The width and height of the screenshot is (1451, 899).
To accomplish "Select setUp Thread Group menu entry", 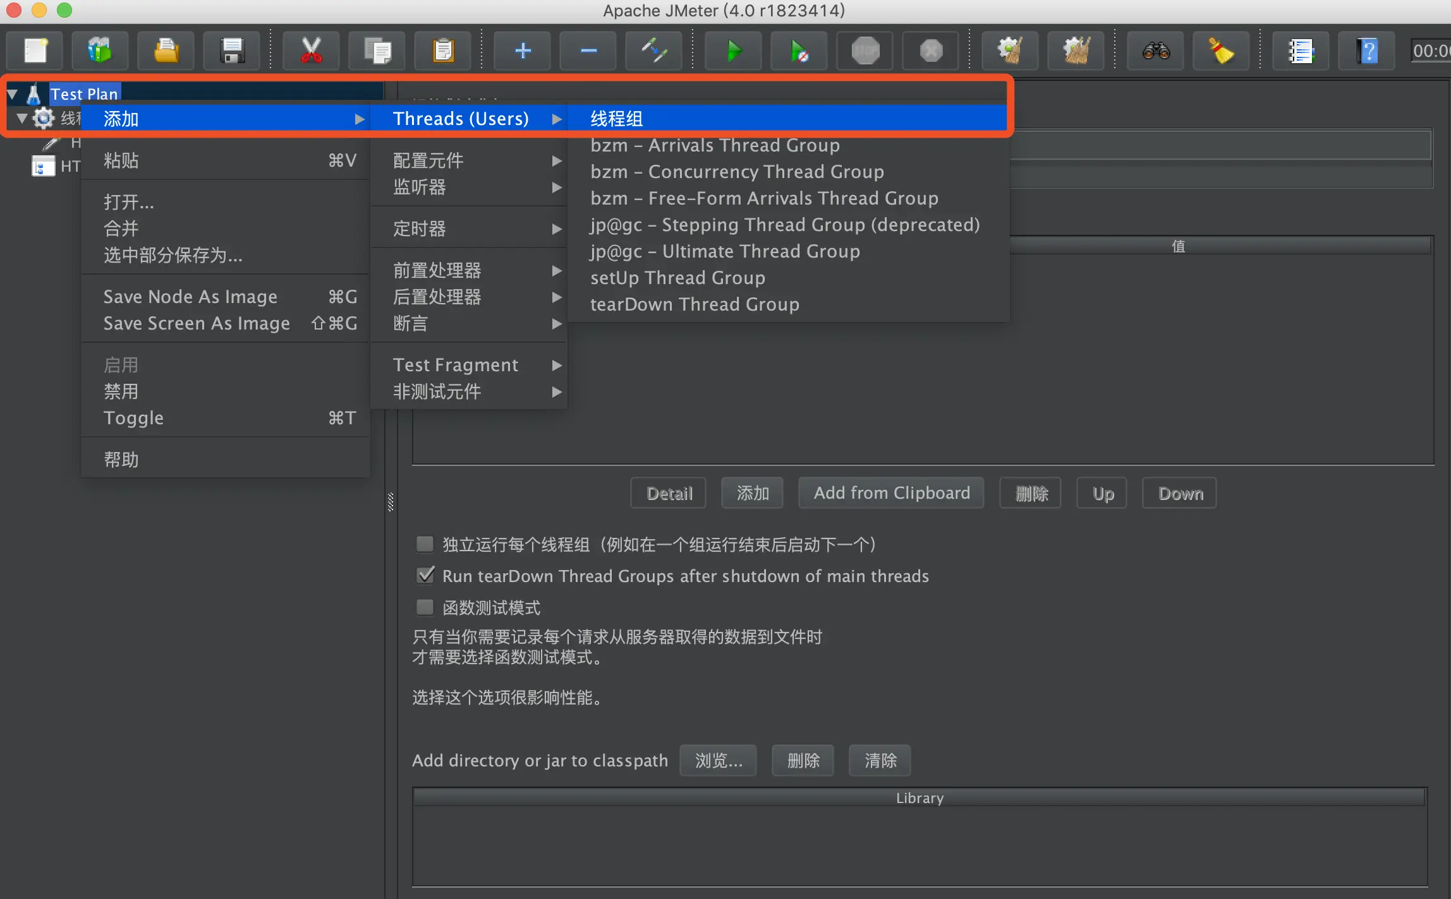I will [x=677, y=278].
